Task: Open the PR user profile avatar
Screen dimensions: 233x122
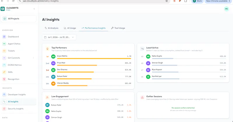Action: (226, 9)
